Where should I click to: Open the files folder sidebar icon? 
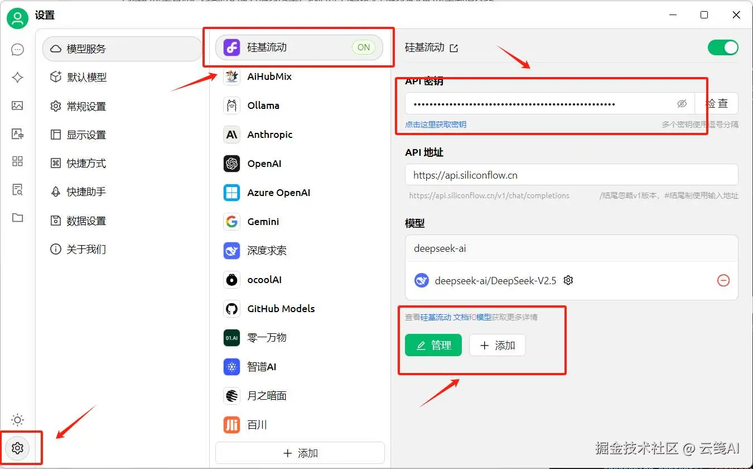pos(17,217)
